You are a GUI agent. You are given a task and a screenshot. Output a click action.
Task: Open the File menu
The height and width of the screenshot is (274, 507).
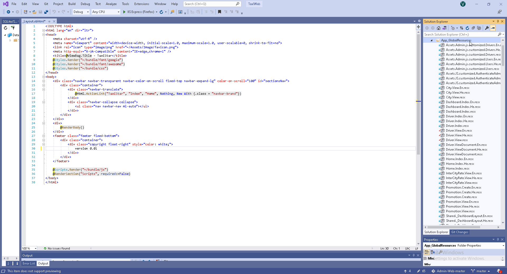[x=14, y=4]
